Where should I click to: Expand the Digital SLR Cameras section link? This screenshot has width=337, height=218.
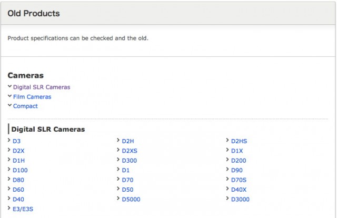tap(42, 87)
